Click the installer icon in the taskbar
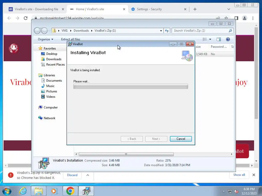Screen dimensions: 262x196 (86, 191)
